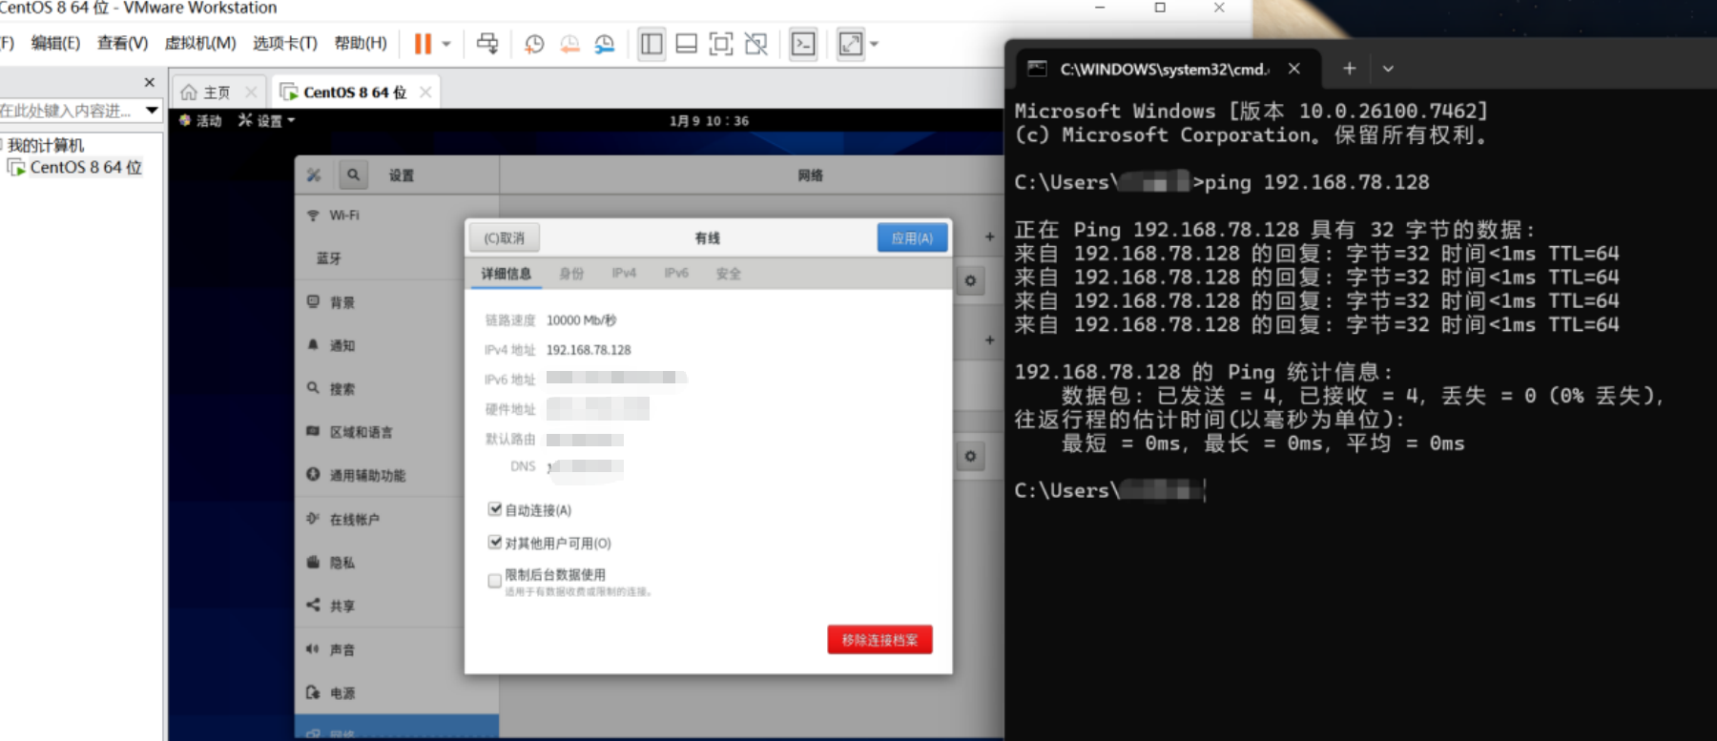This screenshot has width=1717, height=741.
Task: Close the cmd.exe terminal tab
Action: (1294, 69)
